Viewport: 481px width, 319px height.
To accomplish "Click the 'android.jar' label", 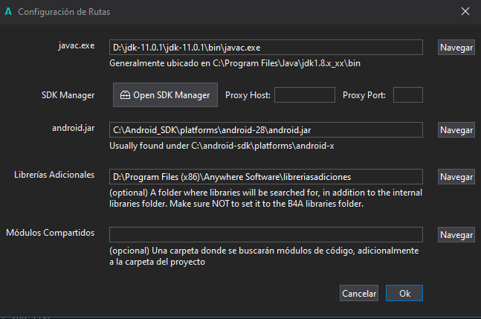I will point(74,128).
